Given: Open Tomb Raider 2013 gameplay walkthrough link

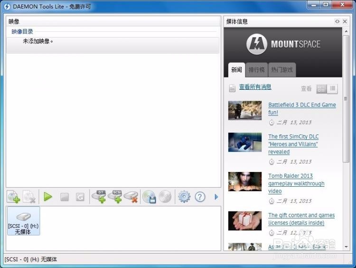Looking at the screenshot, I should (296, 183).
